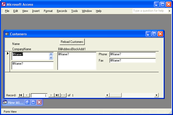The width and height of the screenshot is (173, 115).
Task: Click the Form View status bar text
Action: pos(10,112)
